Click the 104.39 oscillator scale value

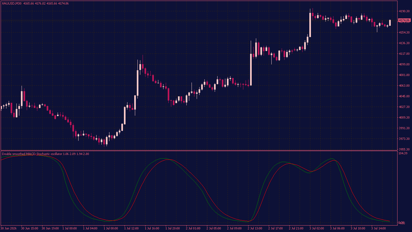click(x=403, y=153)
